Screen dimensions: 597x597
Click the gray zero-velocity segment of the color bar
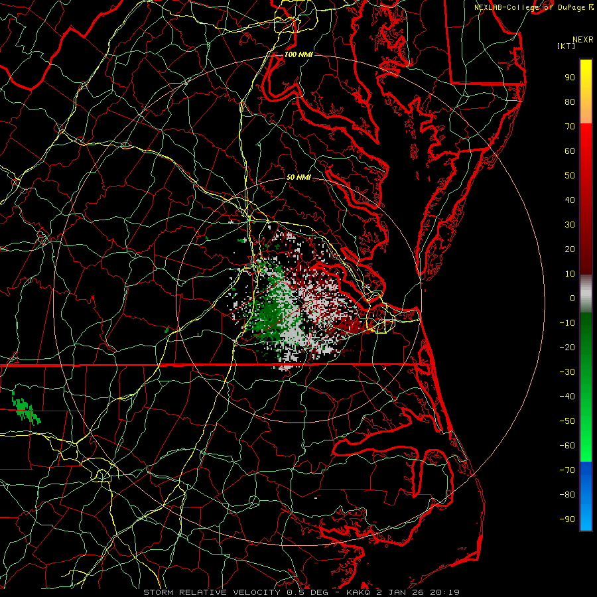[586, 294]
